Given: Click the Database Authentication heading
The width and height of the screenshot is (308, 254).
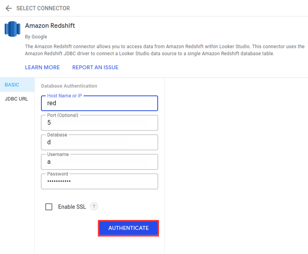Looking at the screenshot, I should (69, 86).
